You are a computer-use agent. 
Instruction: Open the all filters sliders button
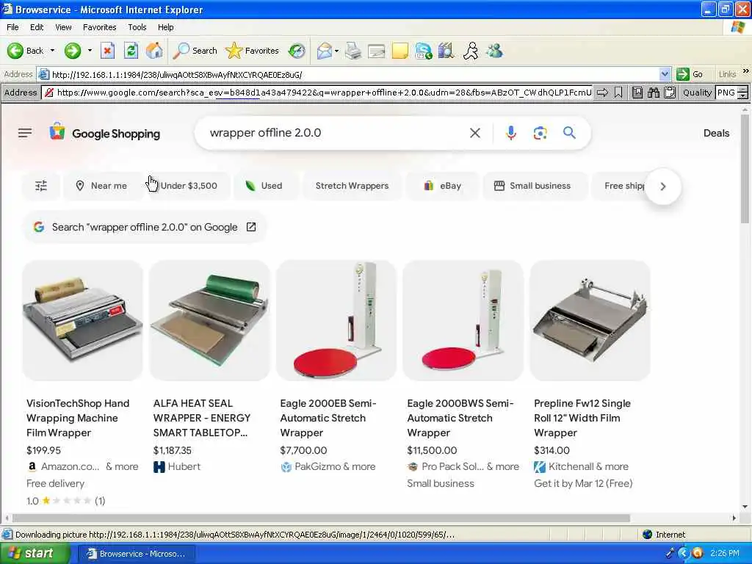(x=41, y=186)
